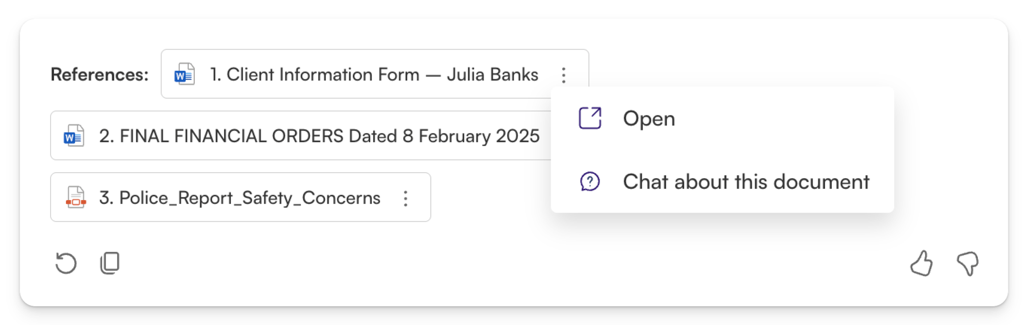The width and height of the screenshot is (1028, 325).
Task: Click the '3.' number on the Police Report reference
Action: pos(106,198)
